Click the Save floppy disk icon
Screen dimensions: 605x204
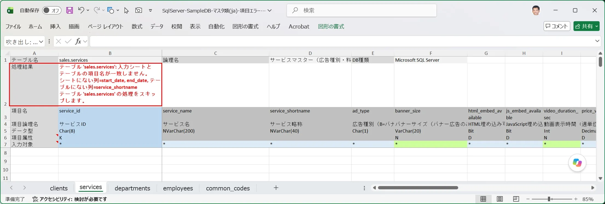pos(69,10)
